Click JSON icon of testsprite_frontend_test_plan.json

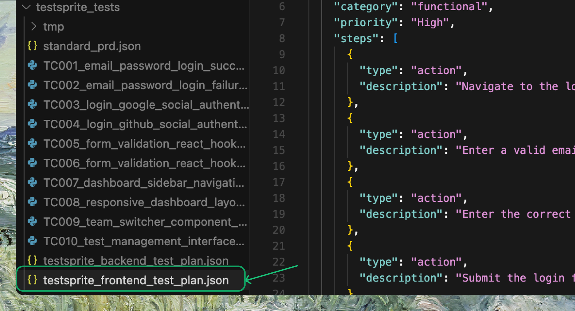[x=32, y=280]
